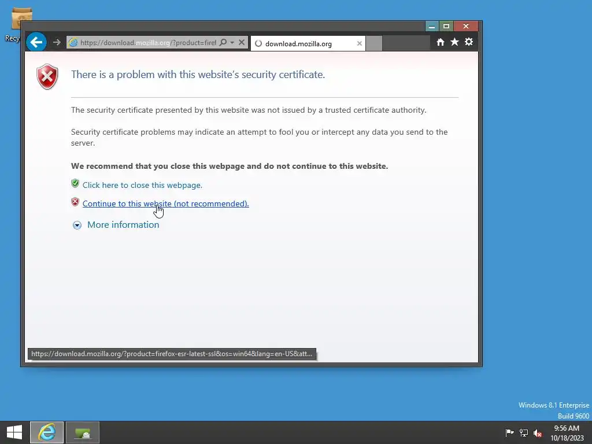The width and height of the screenshot is (592, 444).
Task: Click the red shield beside Continue link
Action: [75, 202]
